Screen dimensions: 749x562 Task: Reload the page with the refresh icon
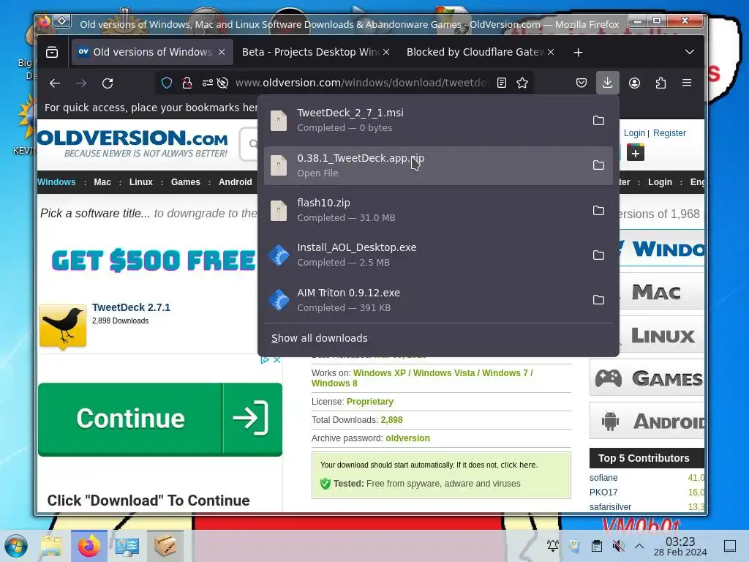pos(108,83)
